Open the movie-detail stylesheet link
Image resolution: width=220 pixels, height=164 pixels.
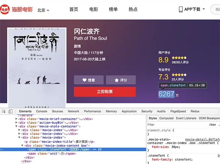[202, 139]
